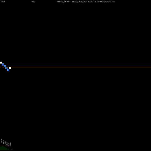Screen dimensions: 151x151
Task: Click the BLI symbol label in the header
Action: click(34, 2)
